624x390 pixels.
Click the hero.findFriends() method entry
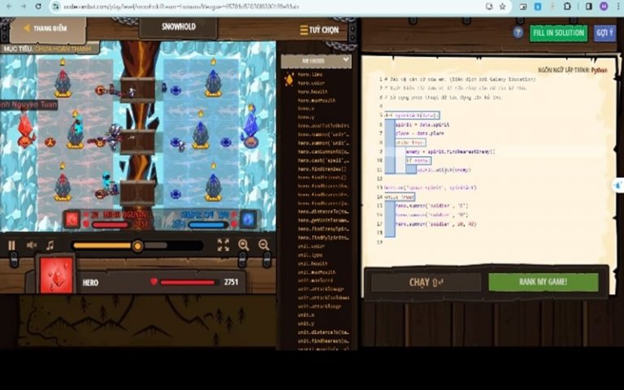click(x=322, y=178)
